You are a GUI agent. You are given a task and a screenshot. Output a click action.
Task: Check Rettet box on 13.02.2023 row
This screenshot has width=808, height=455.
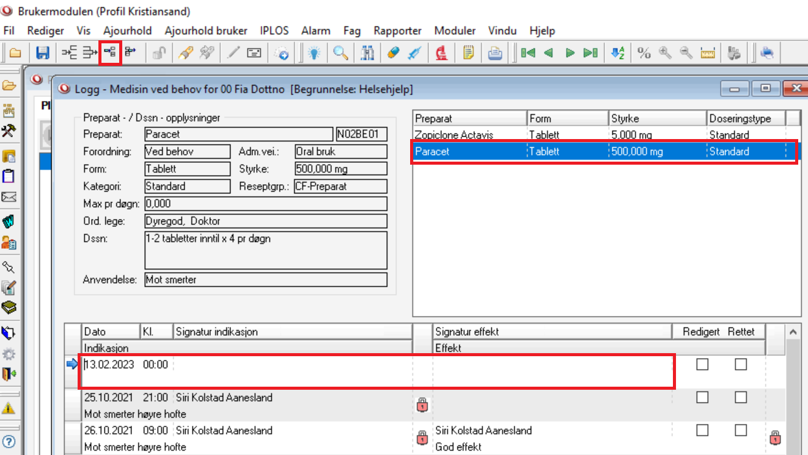click(741, 364)
